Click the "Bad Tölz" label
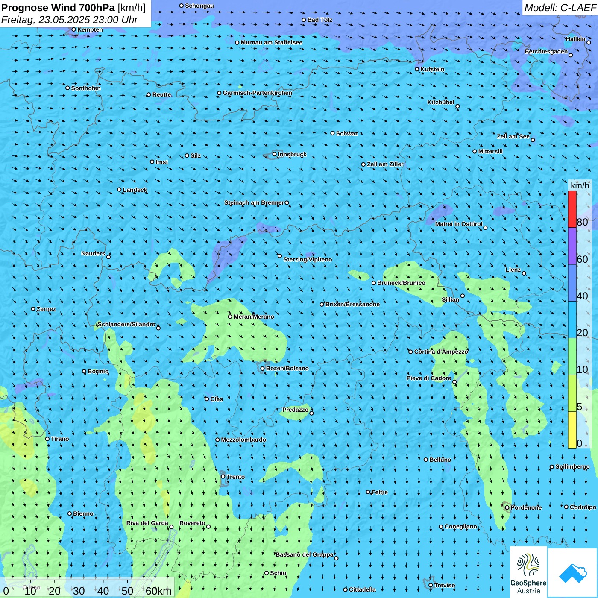Viewport: 598px width, 598px height. point(320,20)
